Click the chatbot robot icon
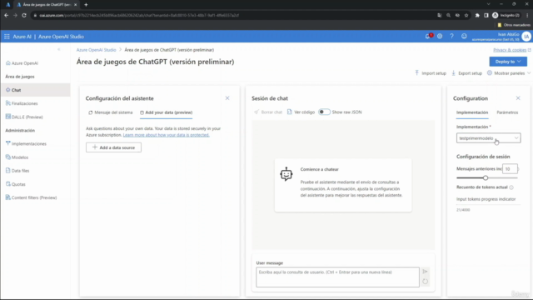This screenshot has width=533, height=300. 286,174
